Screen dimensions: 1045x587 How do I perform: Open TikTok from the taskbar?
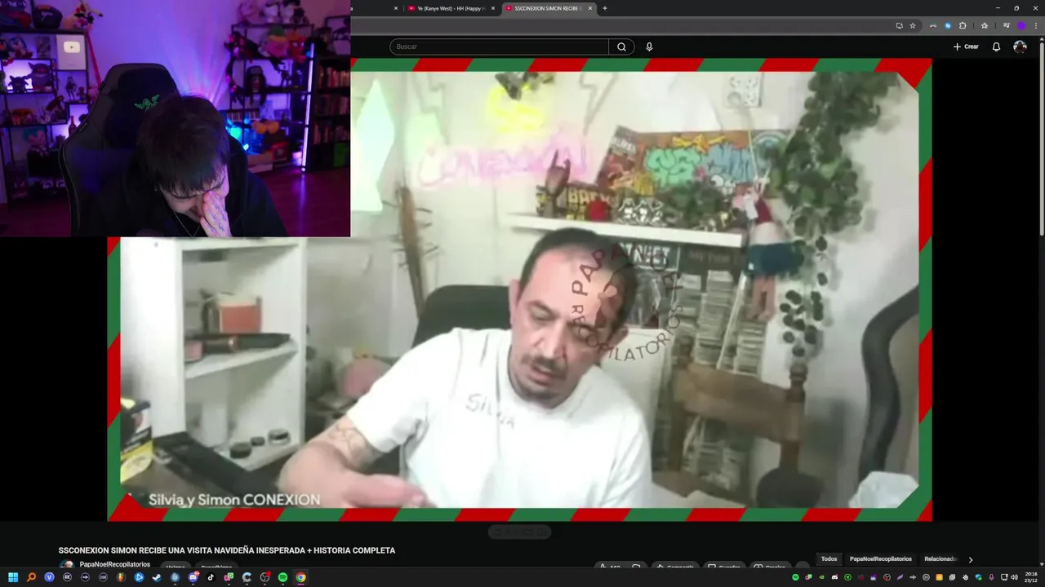point(211,577)
